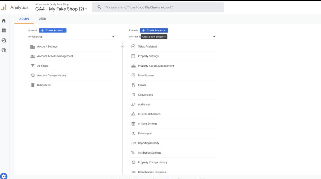Click the Property Change History clock icon

[134, 162]
